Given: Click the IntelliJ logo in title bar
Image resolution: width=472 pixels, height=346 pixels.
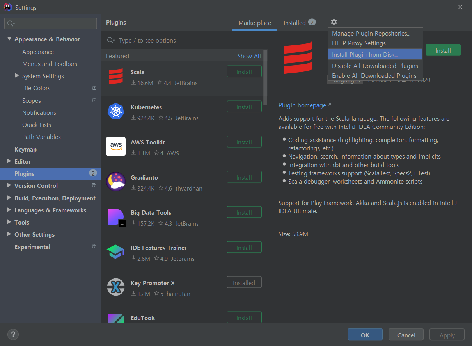Looking at the screenshot, I should (7, 7).
